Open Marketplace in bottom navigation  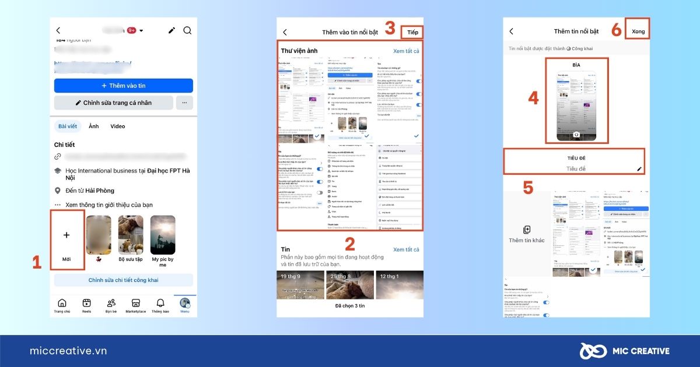pos(136,306)
